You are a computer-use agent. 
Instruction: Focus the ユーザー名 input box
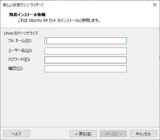pyautogui.click(x=86, y=51)
